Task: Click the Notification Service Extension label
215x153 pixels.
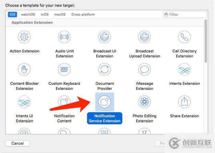Action: pyautogui.click(x=105, y=118)
